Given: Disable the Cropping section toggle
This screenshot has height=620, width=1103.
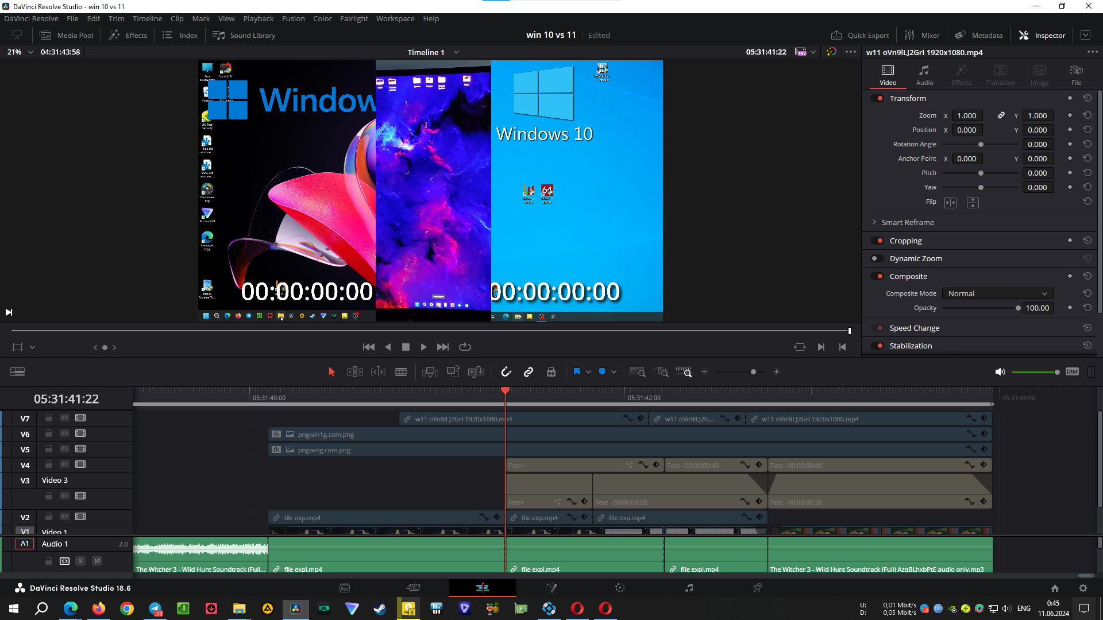Looking at the screenshot, I should pos(877,241).
